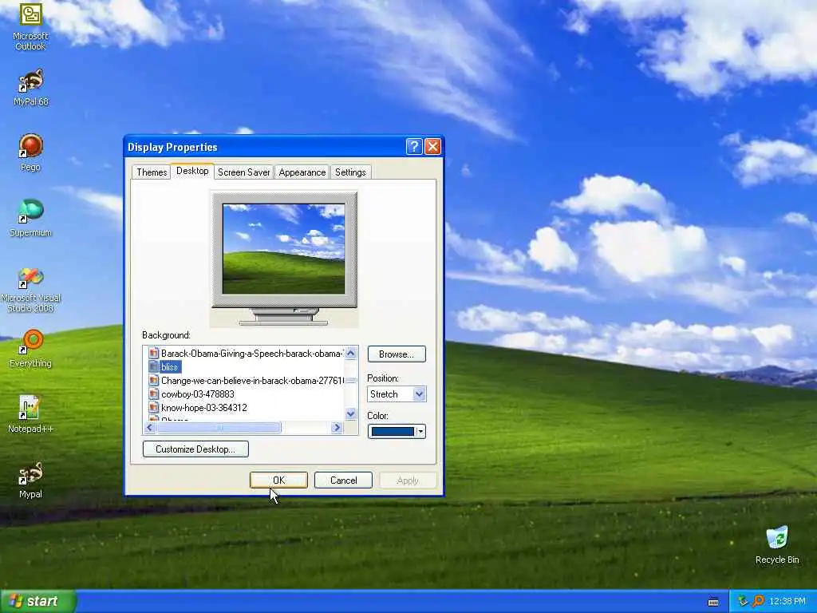This screenshot has height=613, width=817.
Task: Click background list scroll left arrow
Action: (150, 428)
